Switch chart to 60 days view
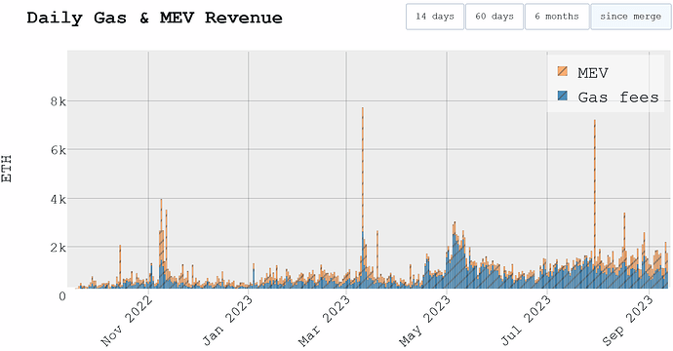The width and height of the screenshot is (673, 351). pyautogui.click(x=495, y=17)
